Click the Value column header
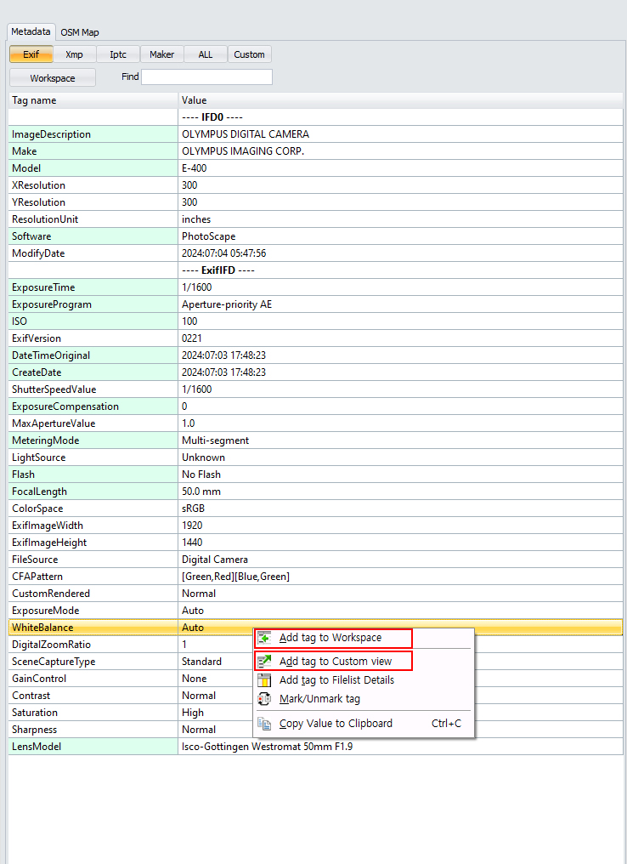Viewport: 627px width, 864px height. [401, 100]
